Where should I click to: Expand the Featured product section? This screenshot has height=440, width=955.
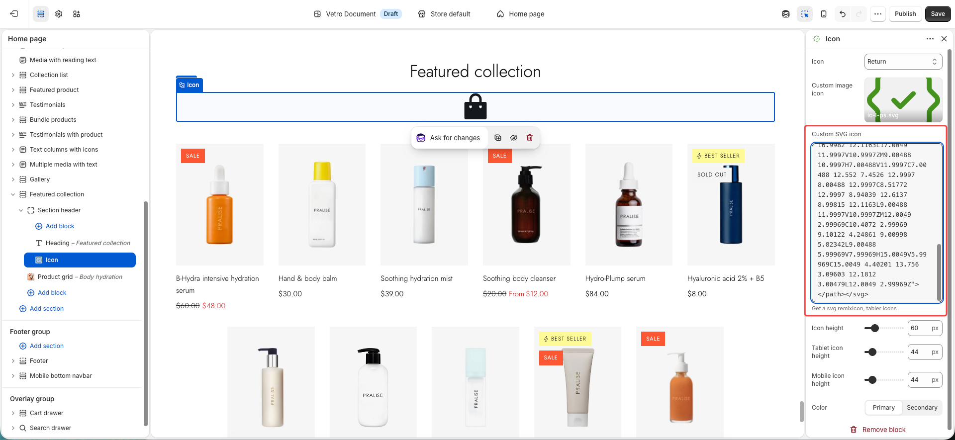pos(13,90)
